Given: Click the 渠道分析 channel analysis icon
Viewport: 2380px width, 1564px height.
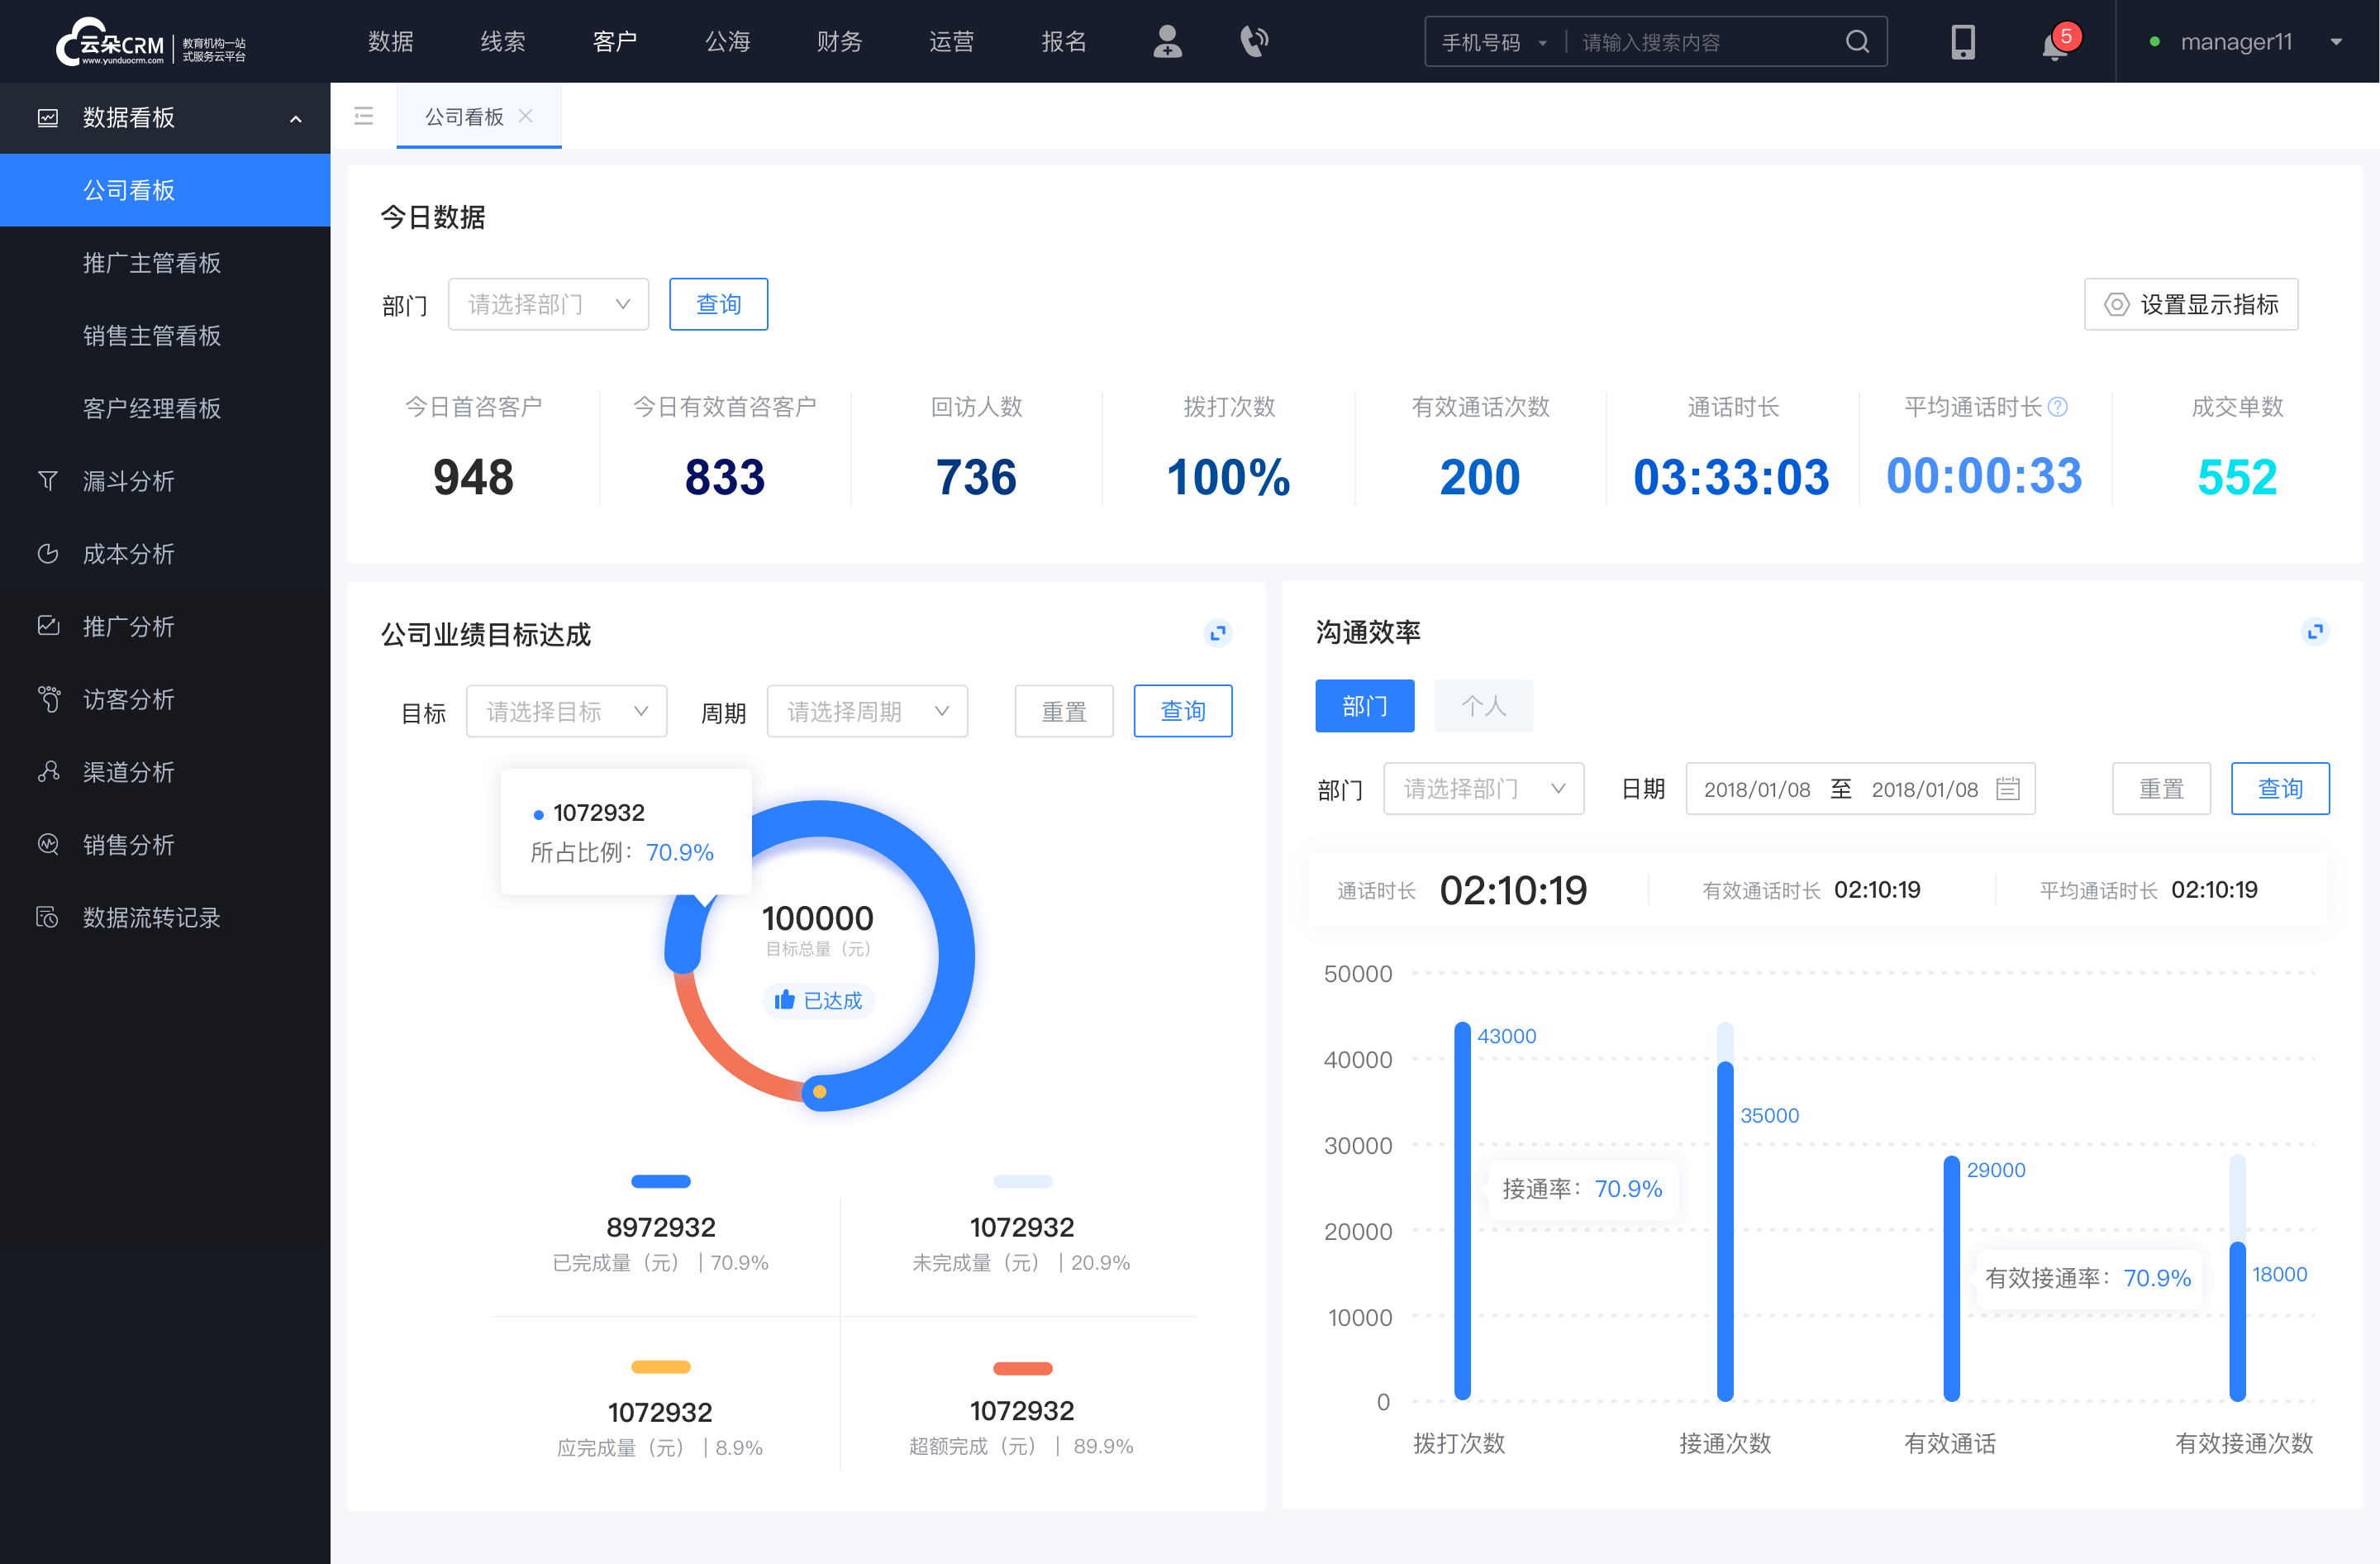Looking at the screenshot, I should click(x=47, y=768).
